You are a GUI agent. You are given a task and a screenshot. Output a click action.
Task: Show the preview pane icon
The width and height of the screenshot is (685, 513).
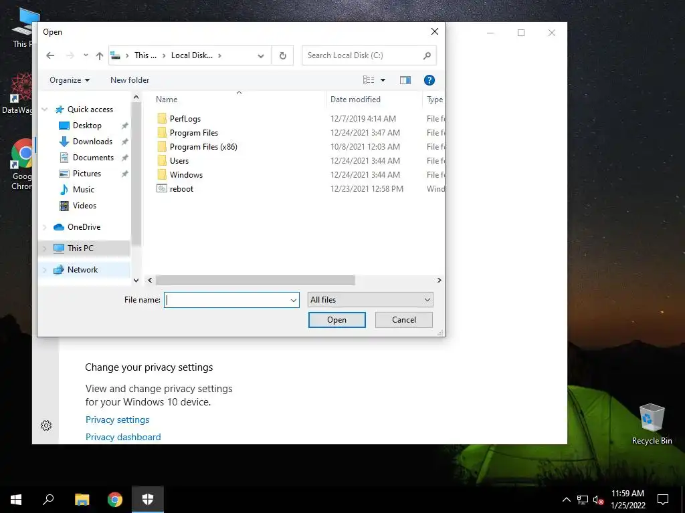tap(405, 80)
